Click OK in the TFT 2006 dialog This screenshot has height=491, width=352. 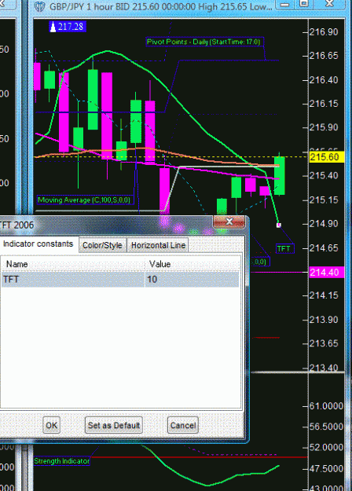tap(51, 425)
